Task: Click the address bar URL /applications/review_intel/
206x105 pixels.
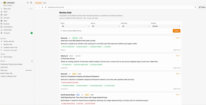Action: point(56,7)
